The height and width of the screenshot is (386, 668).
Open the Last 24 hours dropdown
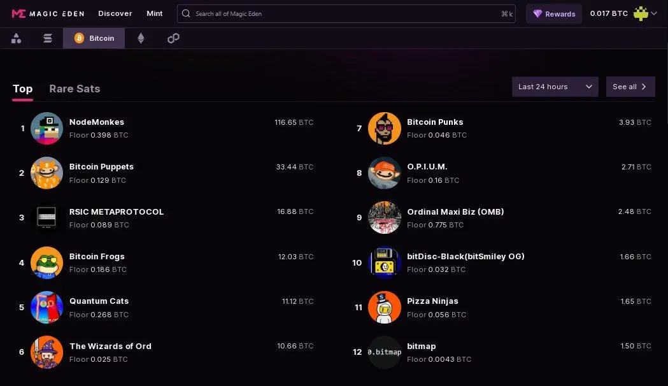pyautogui.click(x=555, y=87)
